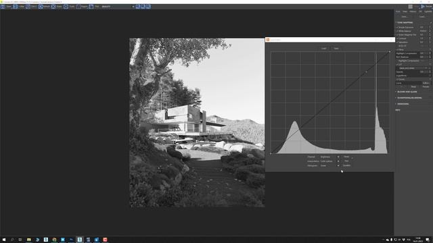
Task: Open the LUT file dropdown
Action: (x=413, y=68)
